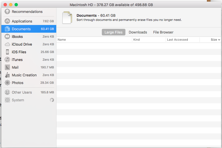Click the Macintosh HD window title
The height and width of the screenshot is (148, 222).
pos(111,5)
